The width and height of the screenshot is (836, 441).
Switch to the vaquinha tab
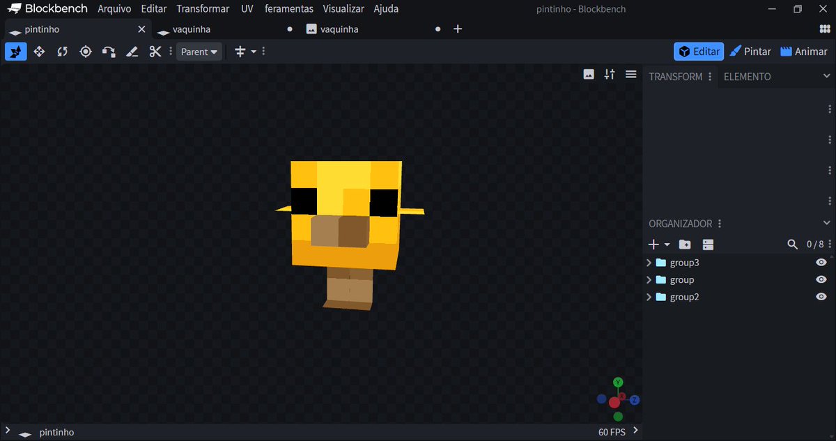pyautogui.click(x=192, y=29)
